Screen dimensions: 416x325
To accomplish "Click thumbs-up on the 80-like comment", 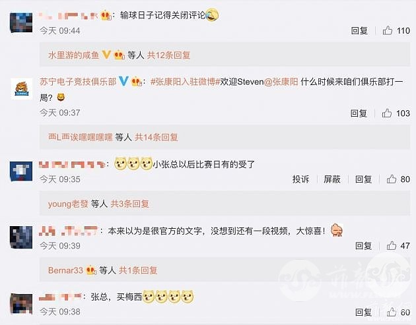I will [x=392, y=179].
